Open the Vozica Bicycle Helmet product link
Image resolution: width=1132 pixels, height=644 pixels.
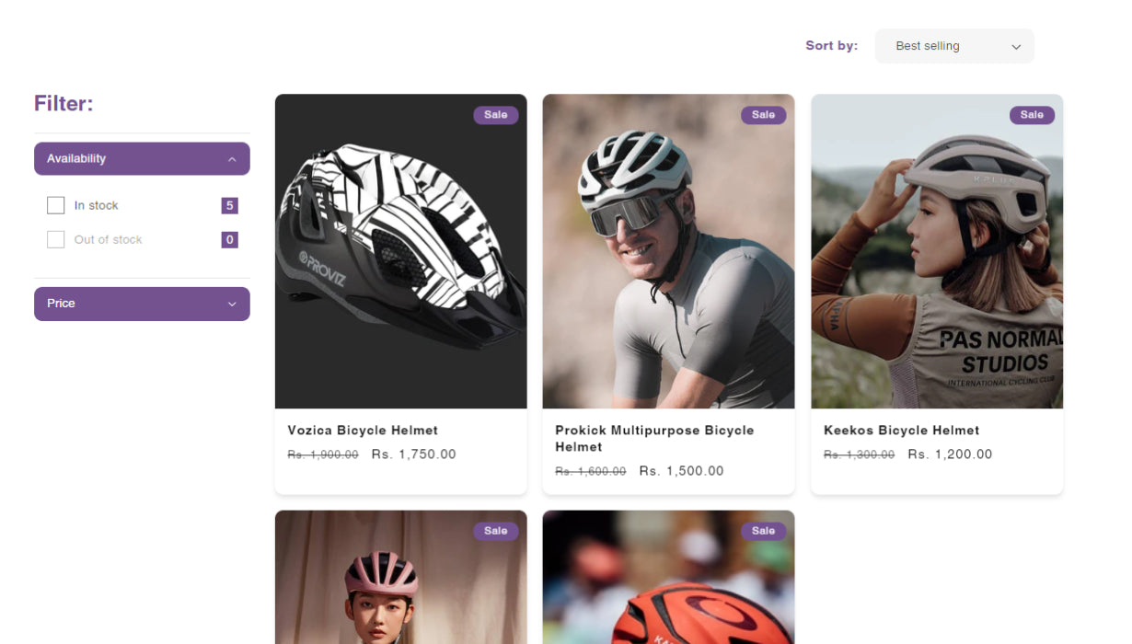tap(363, 431)
